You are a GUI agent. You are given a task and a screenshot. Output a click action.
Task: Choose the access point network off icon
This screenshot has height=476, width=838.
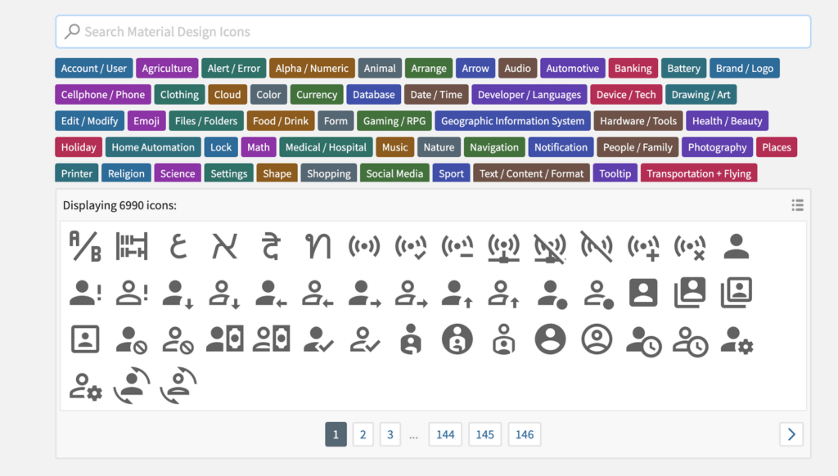click(x=549, y=246)
